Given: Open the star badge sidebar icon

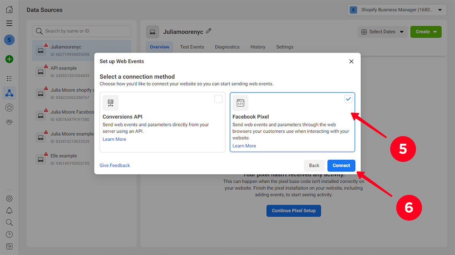Looking at the screenshot, I should click(9, 108).
